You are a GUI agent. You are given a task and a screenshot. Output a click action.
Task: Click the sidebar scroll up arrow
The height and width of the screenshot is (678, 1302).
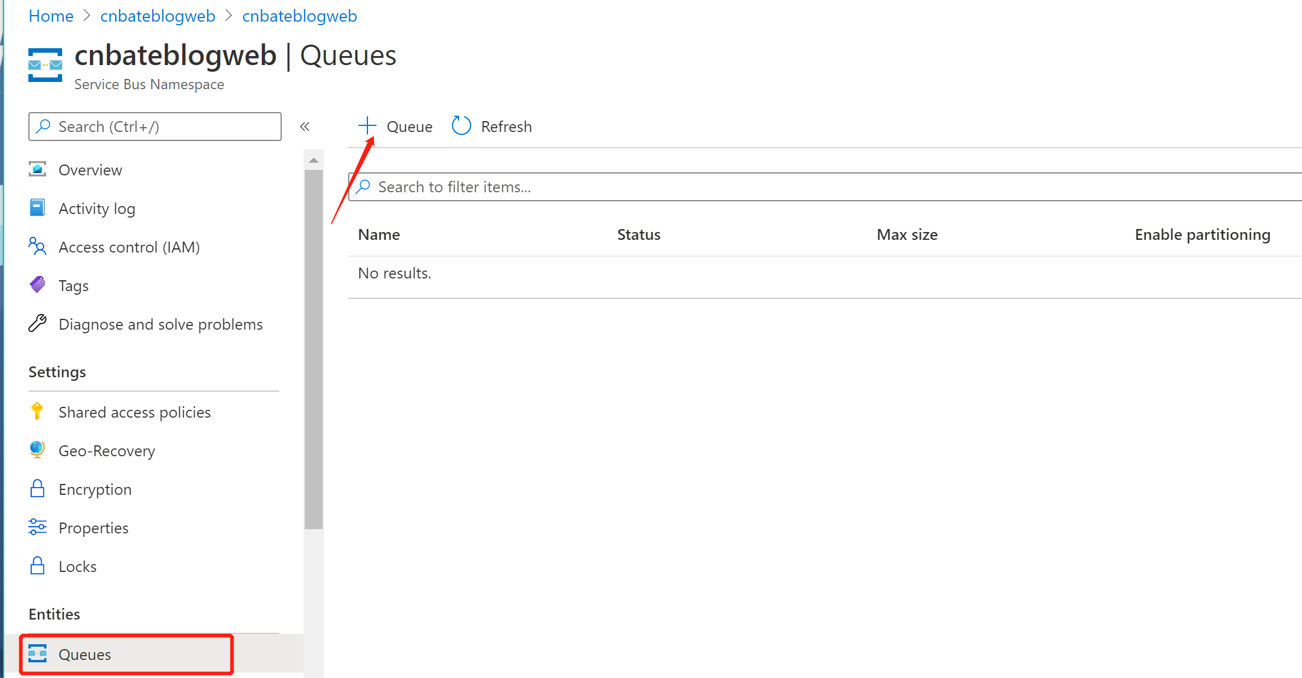tap(314, 160)
